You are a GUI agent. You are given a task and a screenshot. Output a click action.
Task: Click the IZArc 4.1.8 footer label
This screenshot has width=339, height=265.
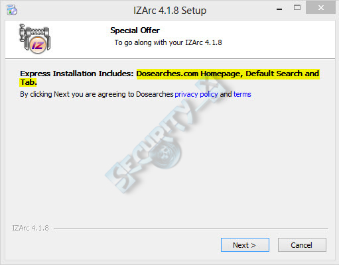tap(31, 228)
